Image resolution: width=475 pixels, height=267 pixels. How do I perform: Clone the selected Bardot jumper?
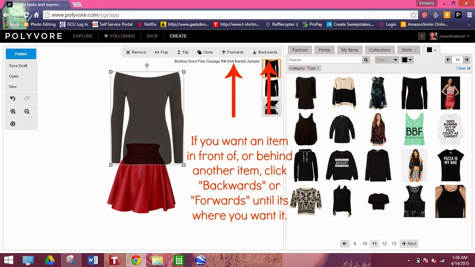(204, 52)
